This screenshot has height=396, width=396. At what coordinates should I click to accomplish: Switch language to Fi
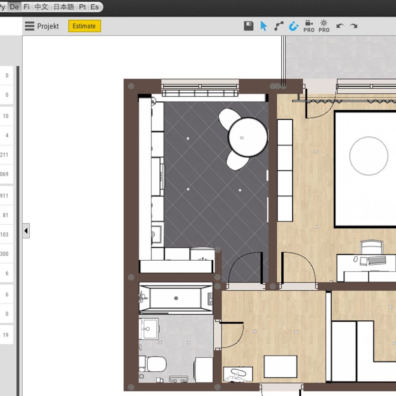pyautogui.click(x=27, y=7)
